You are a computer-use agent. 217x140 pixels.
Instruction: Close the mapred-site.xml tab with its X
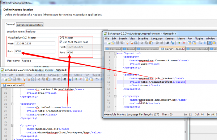[x=183, y=49]
